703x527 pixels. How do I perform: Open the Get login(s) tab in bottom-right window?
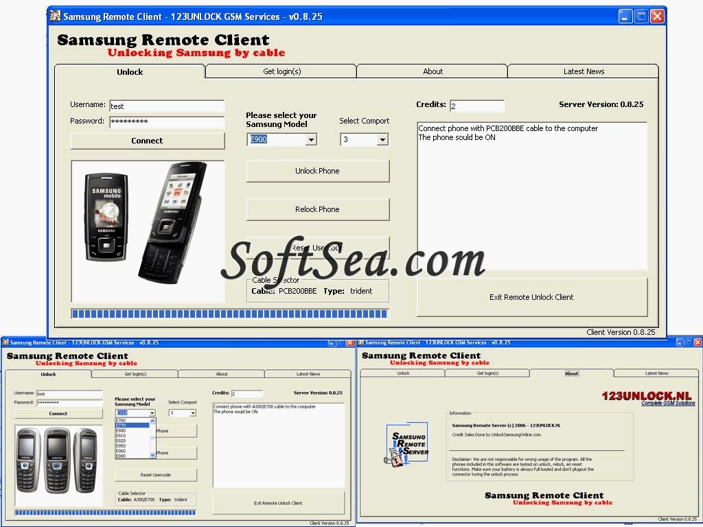pyautogui.click(x=487, y=373)
